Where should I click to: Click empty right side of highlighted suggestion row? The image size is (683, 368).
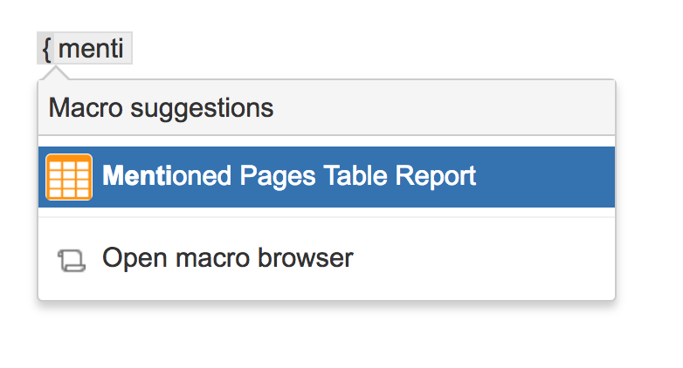click(x=550, y=177)
